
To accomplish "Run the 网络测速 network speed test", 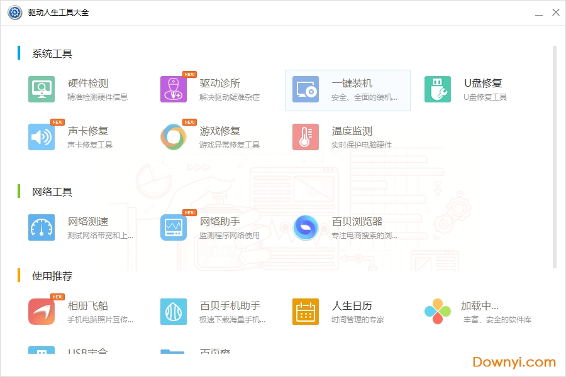I will 75,227.
